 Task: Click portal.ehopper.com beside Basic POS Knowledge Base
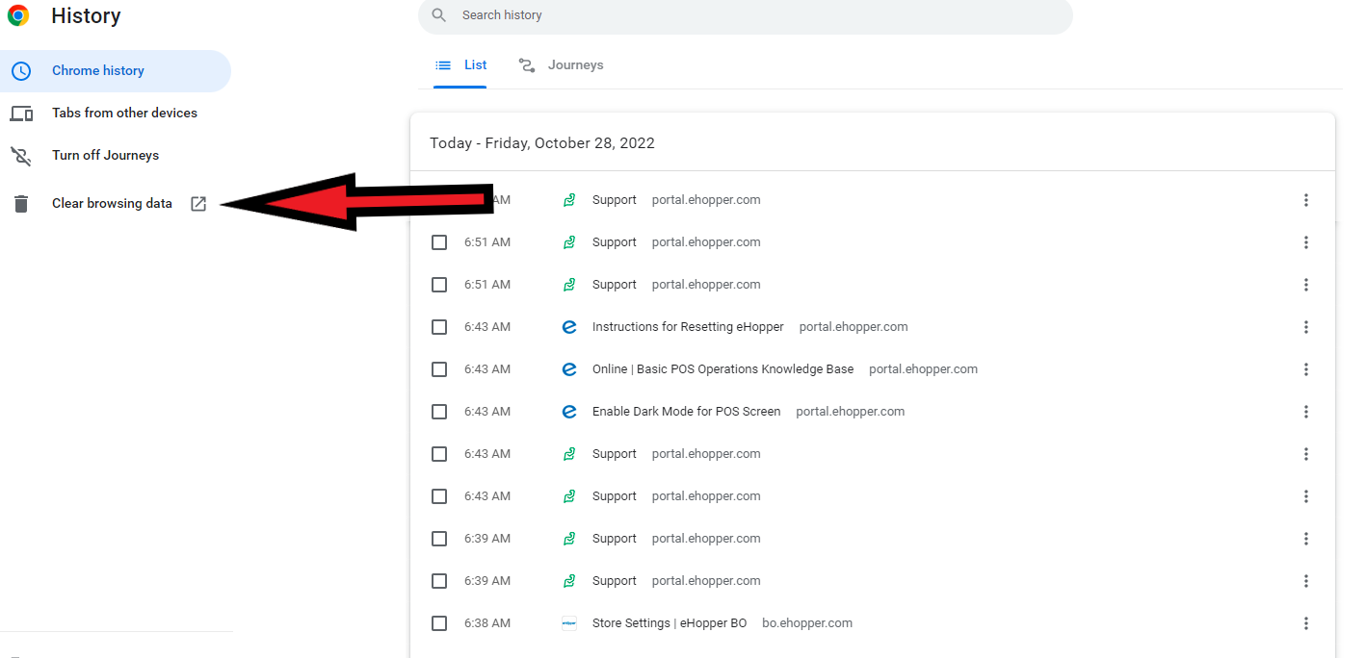pos(923,369)
